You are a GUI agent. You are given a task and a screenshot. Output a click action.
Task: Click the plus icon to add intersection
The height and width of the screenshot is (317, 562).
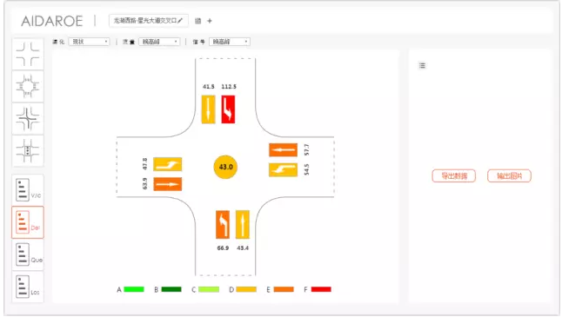tap(210, 21)
